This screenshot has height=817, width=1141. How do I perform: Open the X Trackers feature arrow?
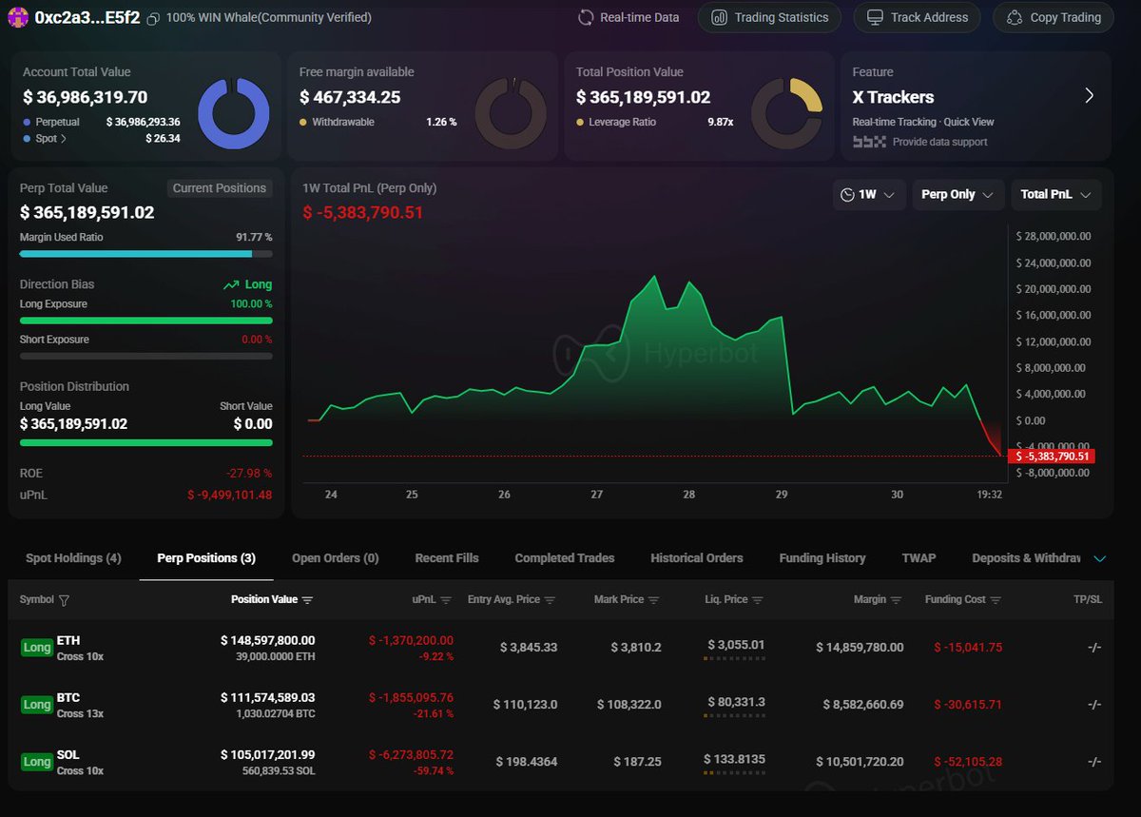(1090, 96)
